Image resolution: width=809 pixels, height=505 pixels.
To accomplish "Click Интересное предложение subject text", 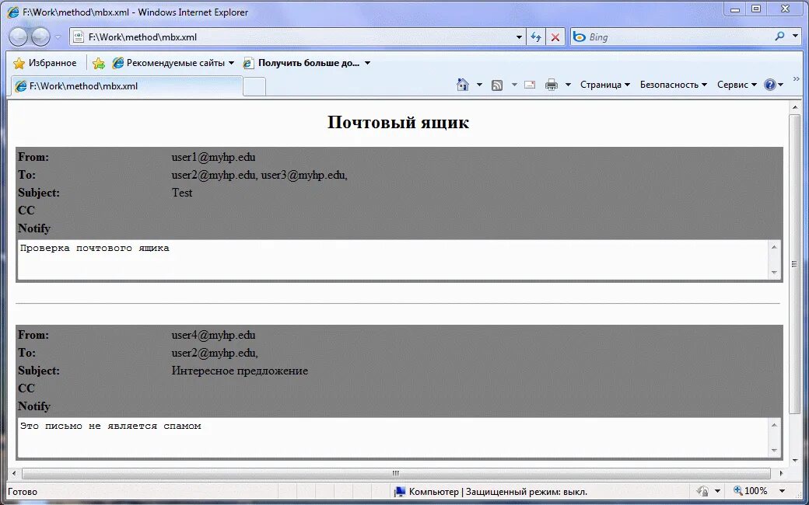I will click(240, 371).
